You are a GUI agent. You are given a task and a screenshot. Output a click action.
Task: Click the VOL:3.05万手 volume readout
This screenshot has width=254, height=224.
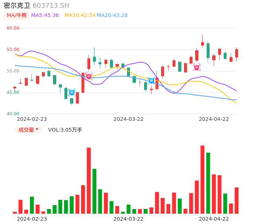click(65, 130)
